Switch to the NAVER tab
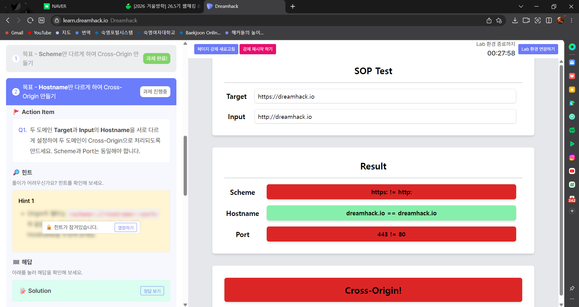Image resolution: width=579 pixels, height=307 pixels. click(x=59, y=6)
